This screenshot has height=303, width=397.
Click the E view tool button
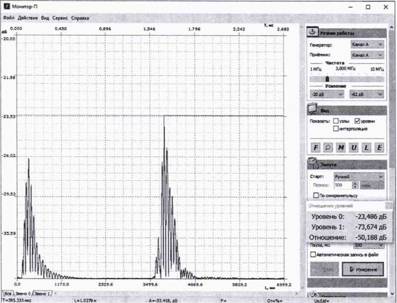[379, 147]
